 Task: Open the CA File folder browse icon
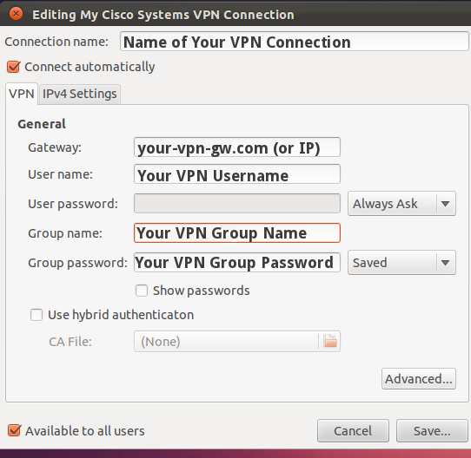330,341
